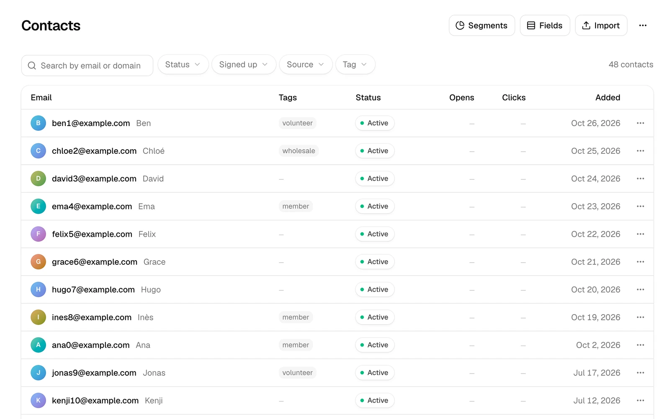670x419 pixels.
Task: Sort by the Added column header
Action: coord(608,98)
